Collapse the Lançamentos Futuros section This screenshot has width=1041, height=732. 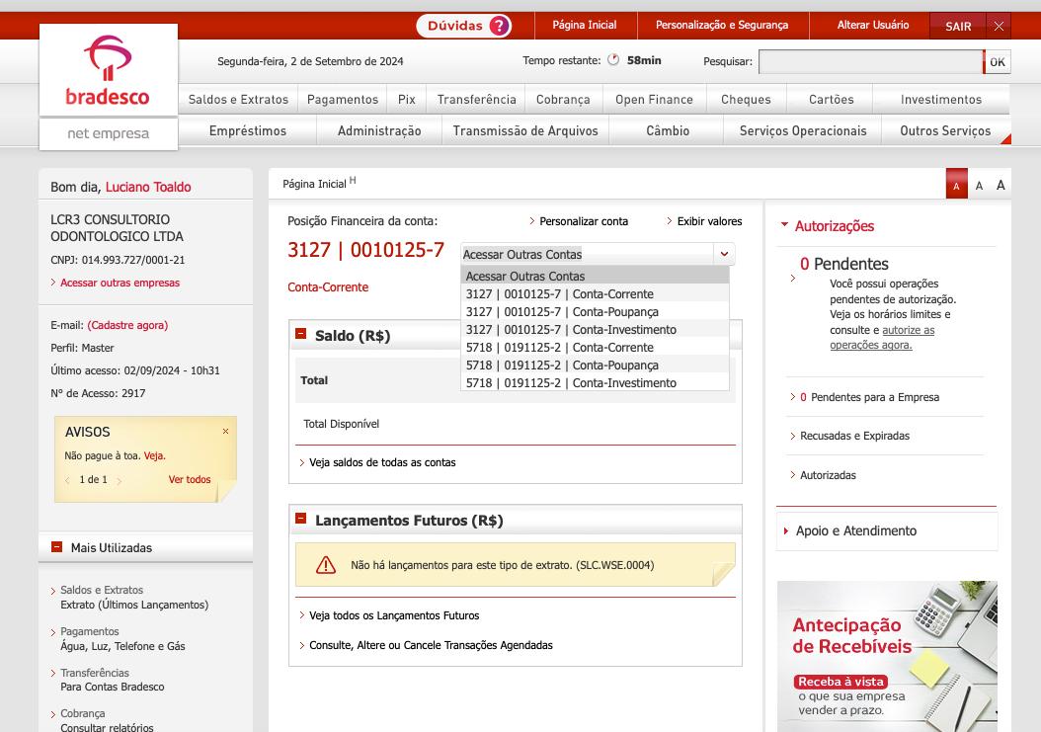(301, 519)
